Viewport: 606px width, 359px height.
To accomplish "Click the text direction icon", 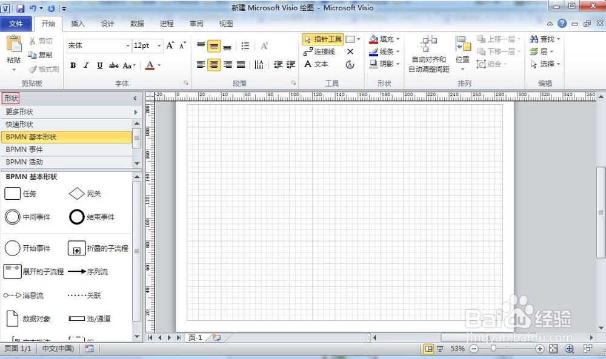I will 259,64.
